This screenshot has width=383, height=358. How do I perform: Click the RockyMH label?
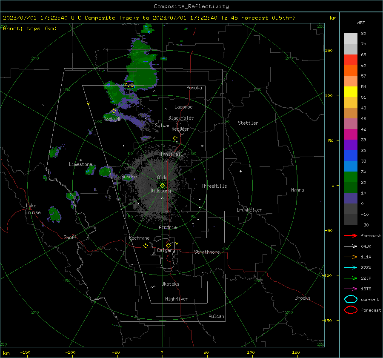112,119
